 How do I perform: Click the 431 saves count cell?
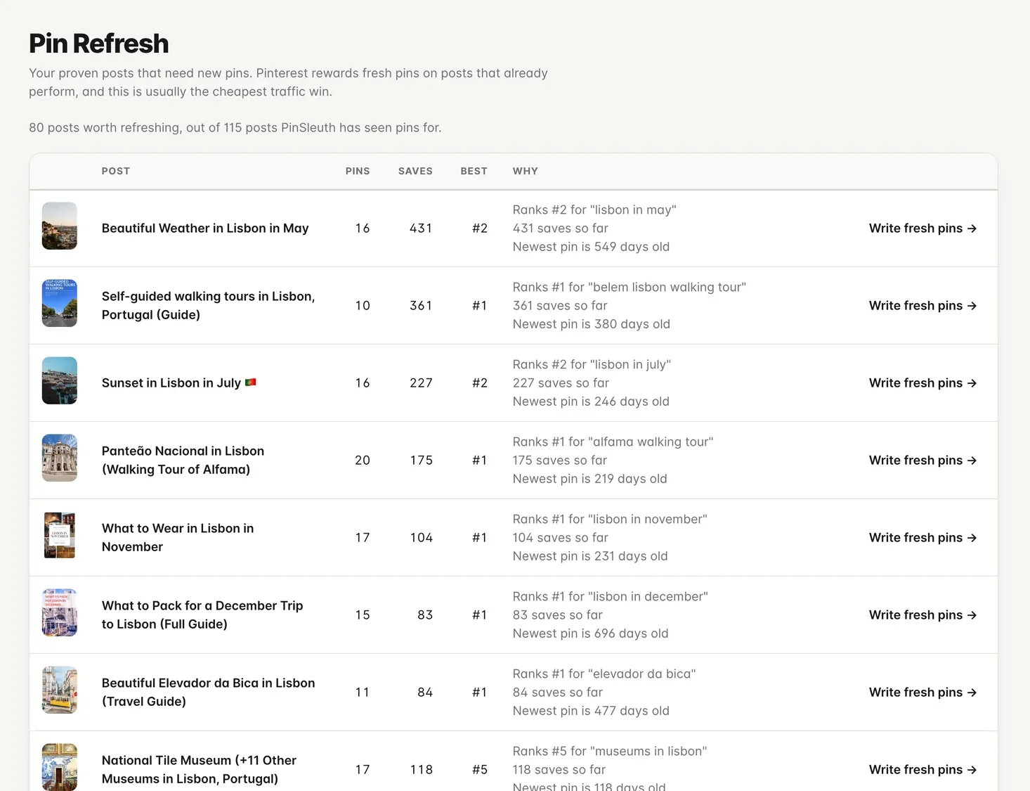coord(421,228)
